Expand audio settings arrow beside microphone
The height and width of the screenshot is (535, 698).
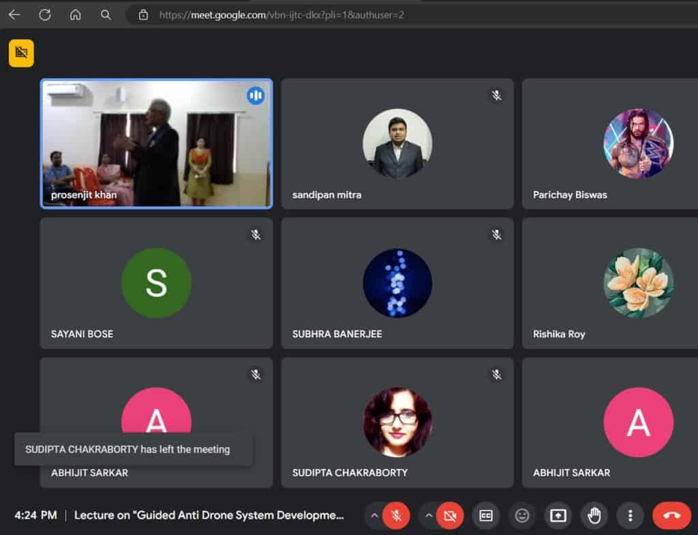tap(374, 515)
